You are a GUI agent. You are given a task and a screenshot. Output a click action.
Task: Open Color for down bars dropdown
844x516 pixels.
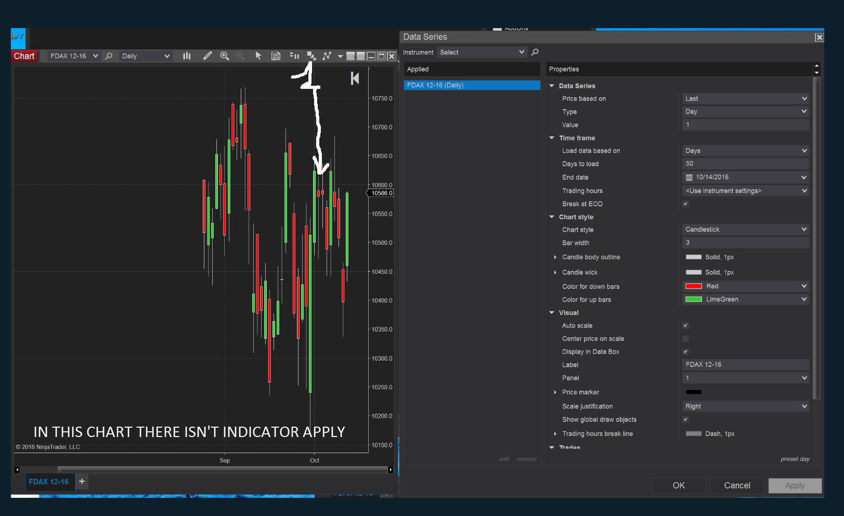[x=745, y=286]
